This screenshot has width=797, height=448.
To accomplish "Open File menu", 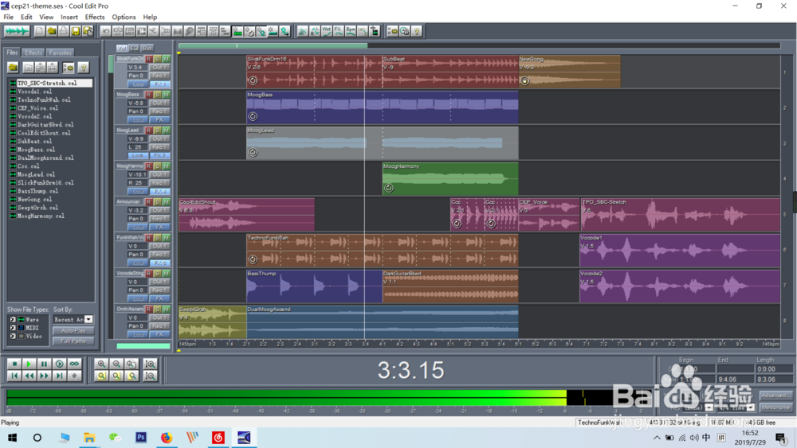I will pos(9,18).
